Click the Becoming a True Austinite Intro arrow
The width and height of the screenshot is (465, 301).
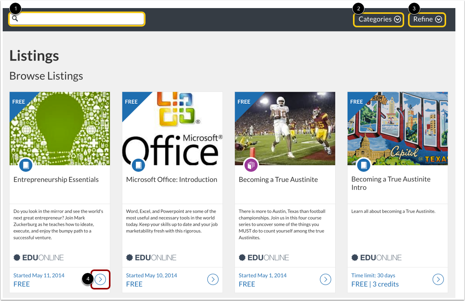[x=438, y=279]
